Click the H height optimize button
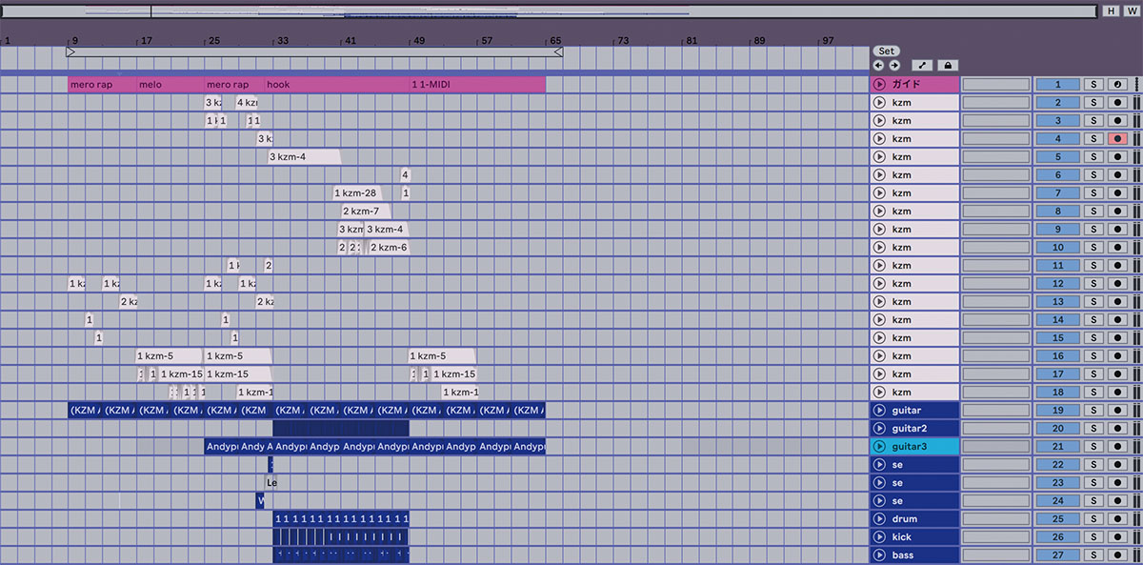This screenshot has width=1143, height=565. [x=1112, y=11]
